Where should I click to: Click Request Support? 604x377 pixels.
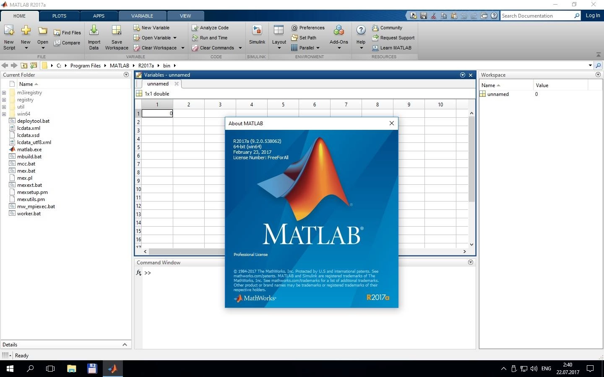(x=393, y=38)
